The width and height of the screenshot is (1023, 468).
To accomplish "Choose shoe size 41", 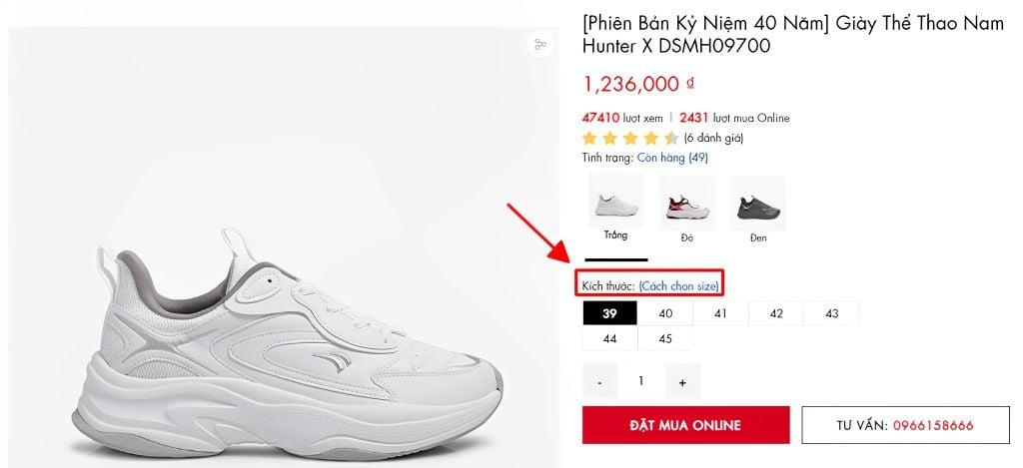I will [720, 313].
